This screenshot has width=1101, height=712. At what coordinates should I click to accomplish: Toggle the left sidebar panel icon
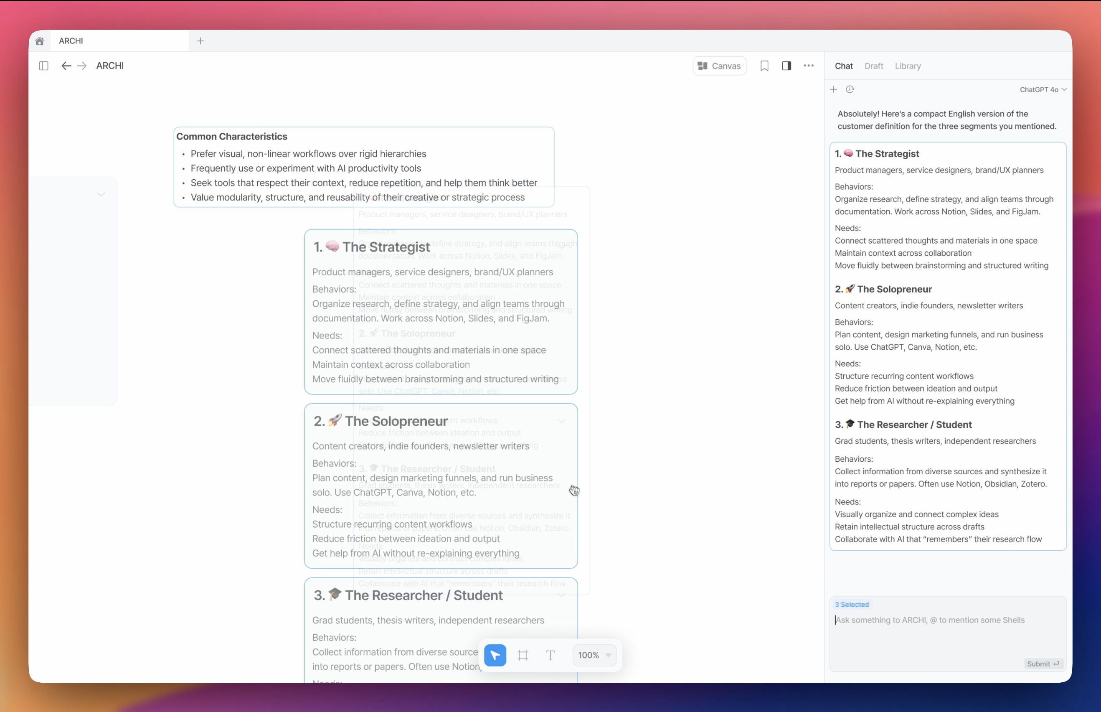coord(44,66)
